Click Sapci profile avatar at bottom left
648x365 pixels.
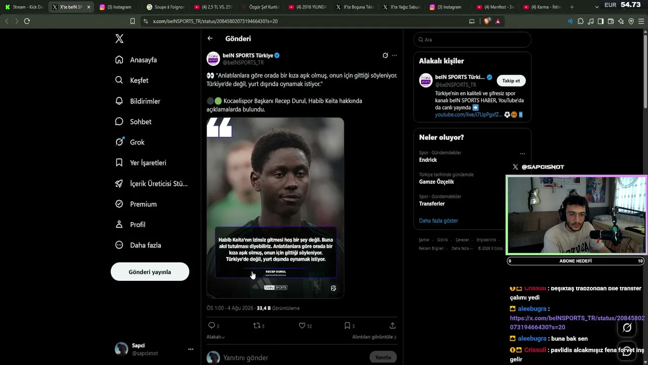[x=121, y=349]
